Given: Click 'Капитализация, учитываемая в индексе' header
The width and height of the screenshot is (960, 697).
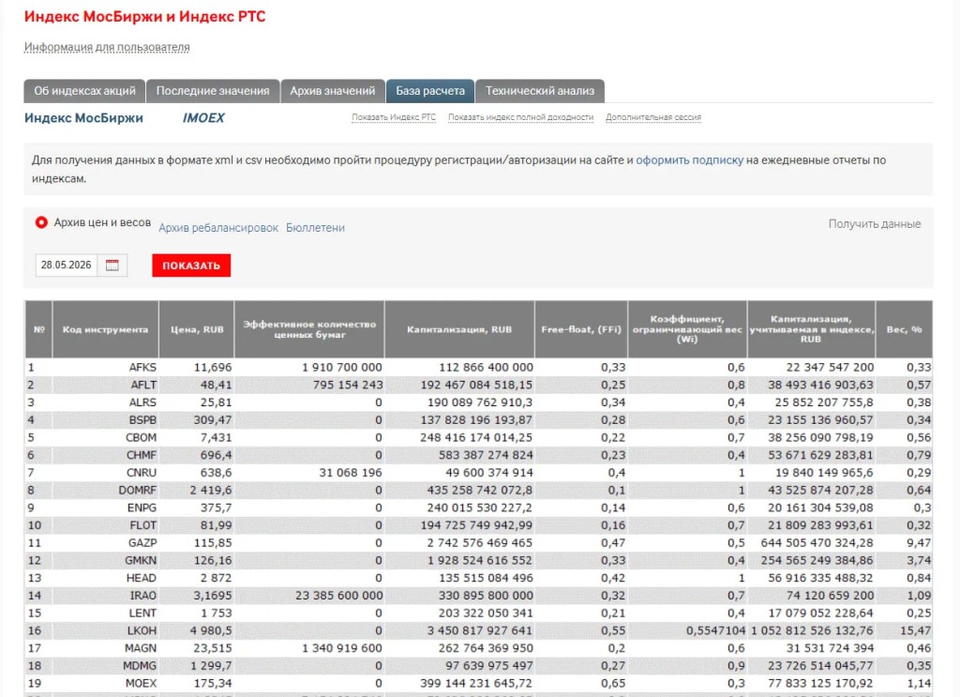Looking at the screenshot, I should [811, 329].
